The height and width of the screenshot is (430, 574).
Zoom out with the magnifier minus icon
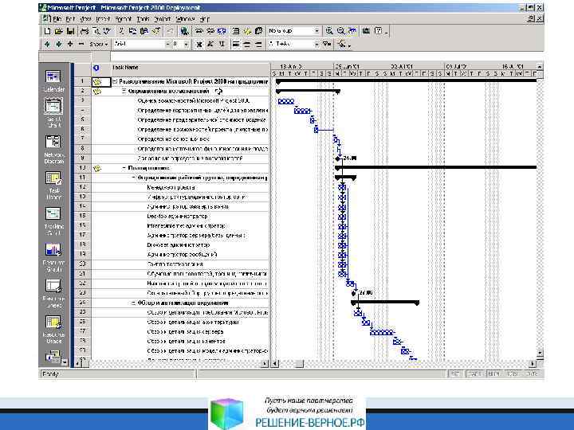click(x=341, y=31)
